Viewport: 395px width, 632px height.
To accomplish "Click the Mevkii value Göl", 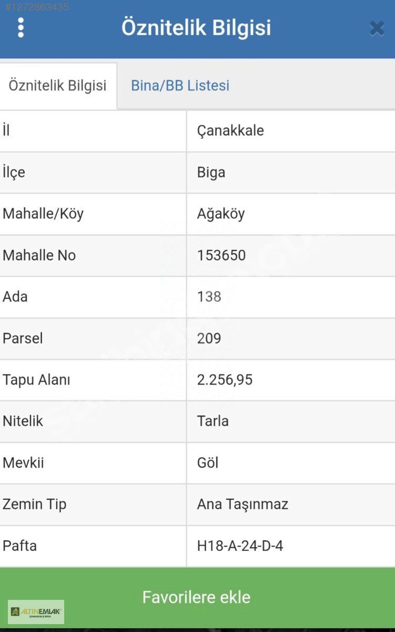I will click(x=207, y=463).
